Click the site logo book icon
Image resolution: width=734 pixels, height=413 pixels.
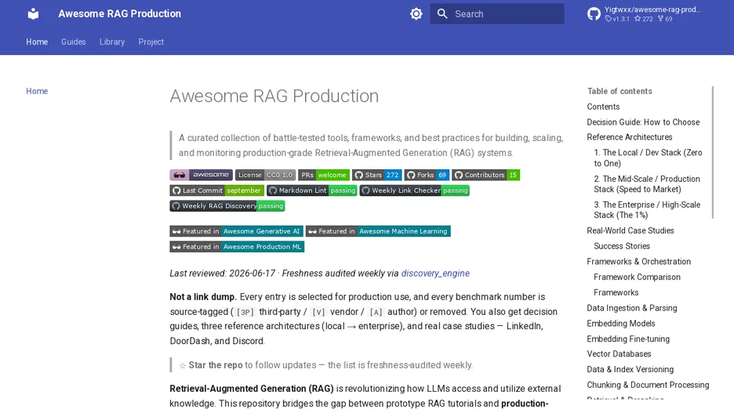click(33, 13)
